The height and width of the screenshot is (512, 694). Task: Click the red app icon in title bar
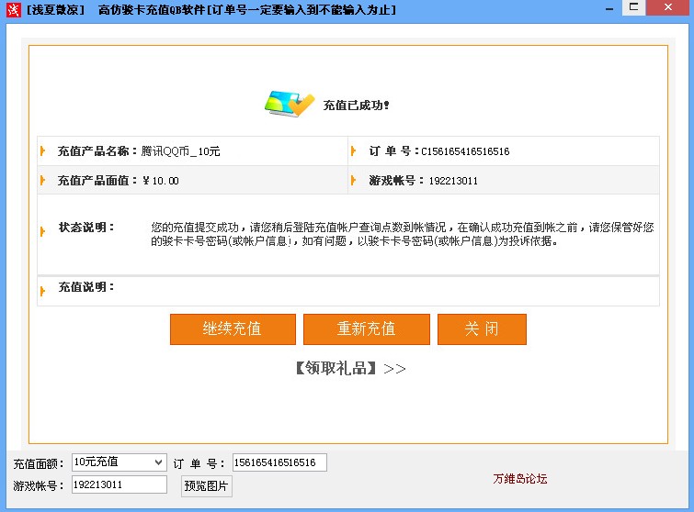tap(13, 10)
